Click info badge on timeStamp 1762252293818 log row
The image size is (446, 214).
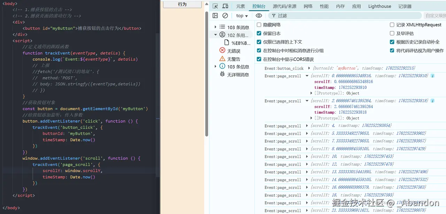point(432,101)
